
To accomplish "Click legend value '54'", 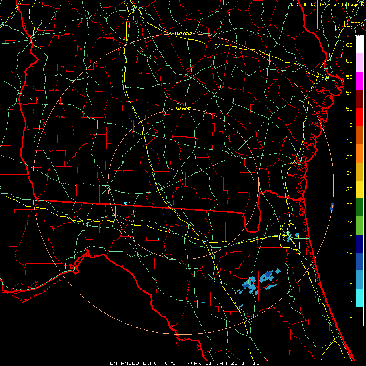I will (x=349, y=93).
